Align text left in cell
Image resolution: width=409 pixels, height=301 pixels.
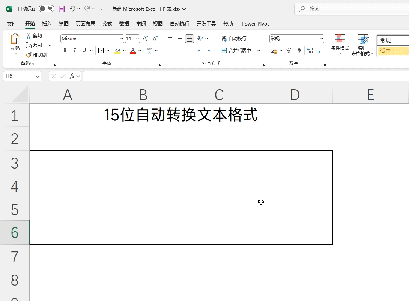click(x=170, y=51)
